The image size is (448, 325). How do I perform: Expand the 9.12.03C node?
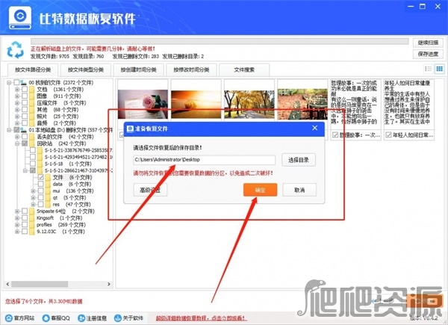tap(17, 232)
